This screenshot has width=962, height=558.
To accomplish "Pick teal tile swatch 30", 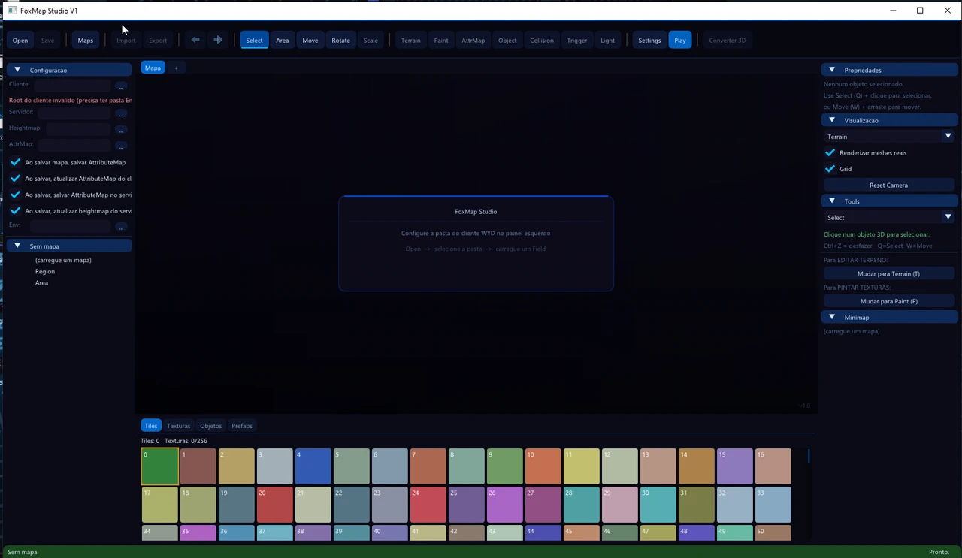I will [658, 505].
